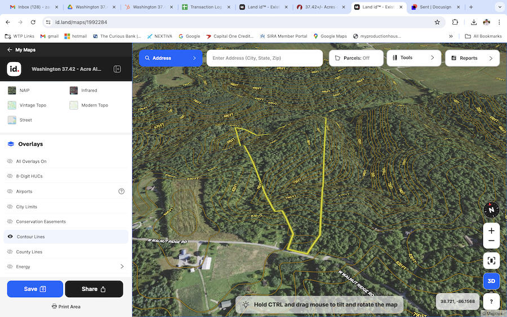The width and height of the screenshot is (507, 317).
Task: Collapse the sidebar panel icon
Action: click(117, 69)
